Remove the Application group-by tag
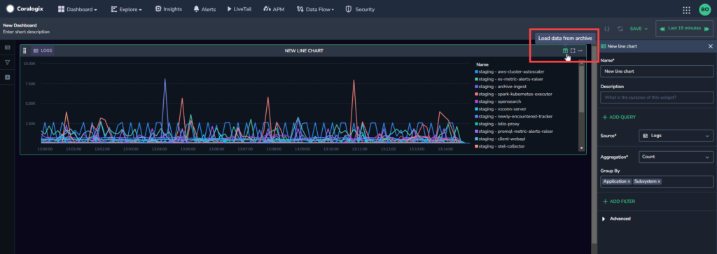The height and width of the screenshot is (254, 717). [x=629, y=181]
